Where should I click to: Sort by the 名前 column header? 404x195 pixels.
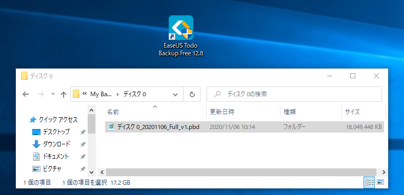(x=156, y=112)
